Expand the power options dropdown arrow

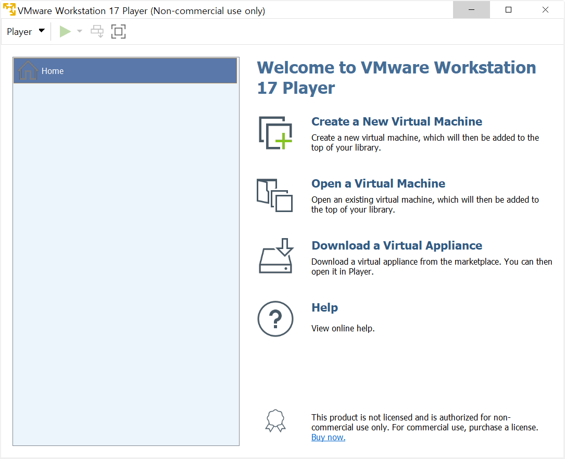(x=80, y=31)
